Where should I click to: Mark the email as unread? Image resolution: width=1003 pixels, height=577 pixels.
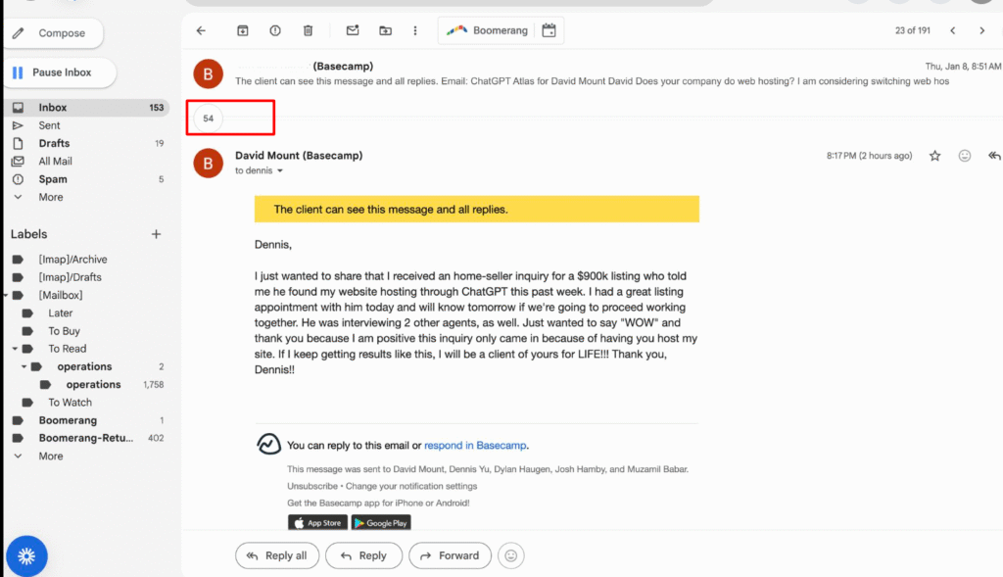[353, 31]
